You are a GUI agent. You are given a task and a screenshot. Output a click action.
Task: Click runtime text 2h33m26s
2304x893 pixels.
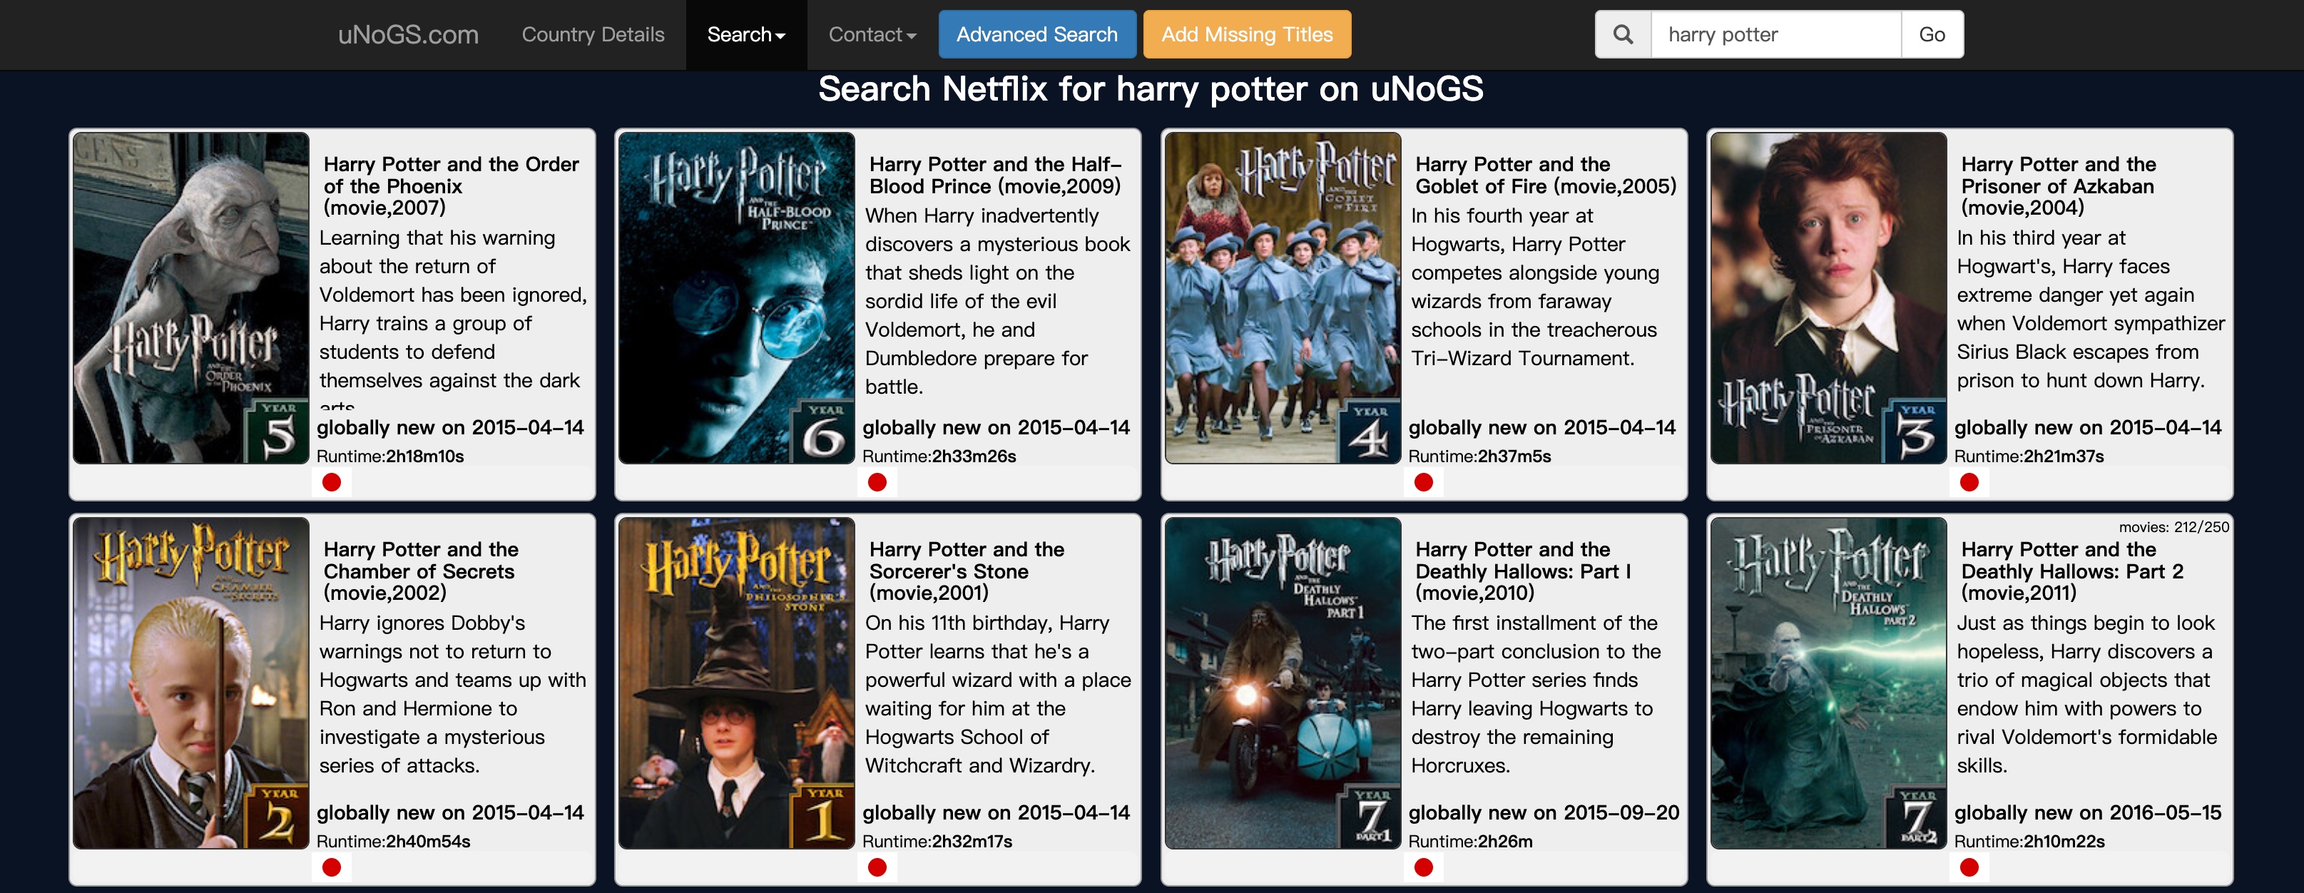tap(974, 456)
